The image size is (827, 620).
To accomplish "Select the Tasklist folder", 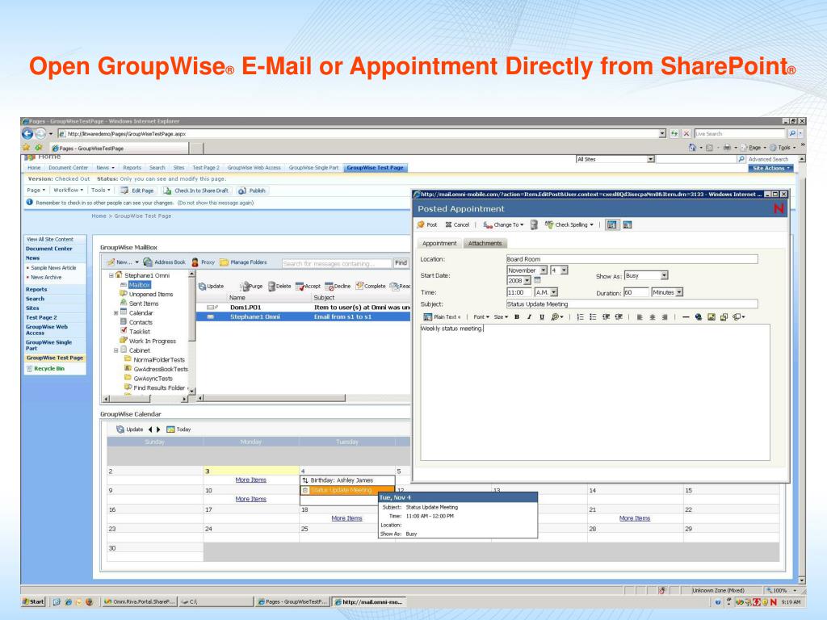I will point(139,332).
